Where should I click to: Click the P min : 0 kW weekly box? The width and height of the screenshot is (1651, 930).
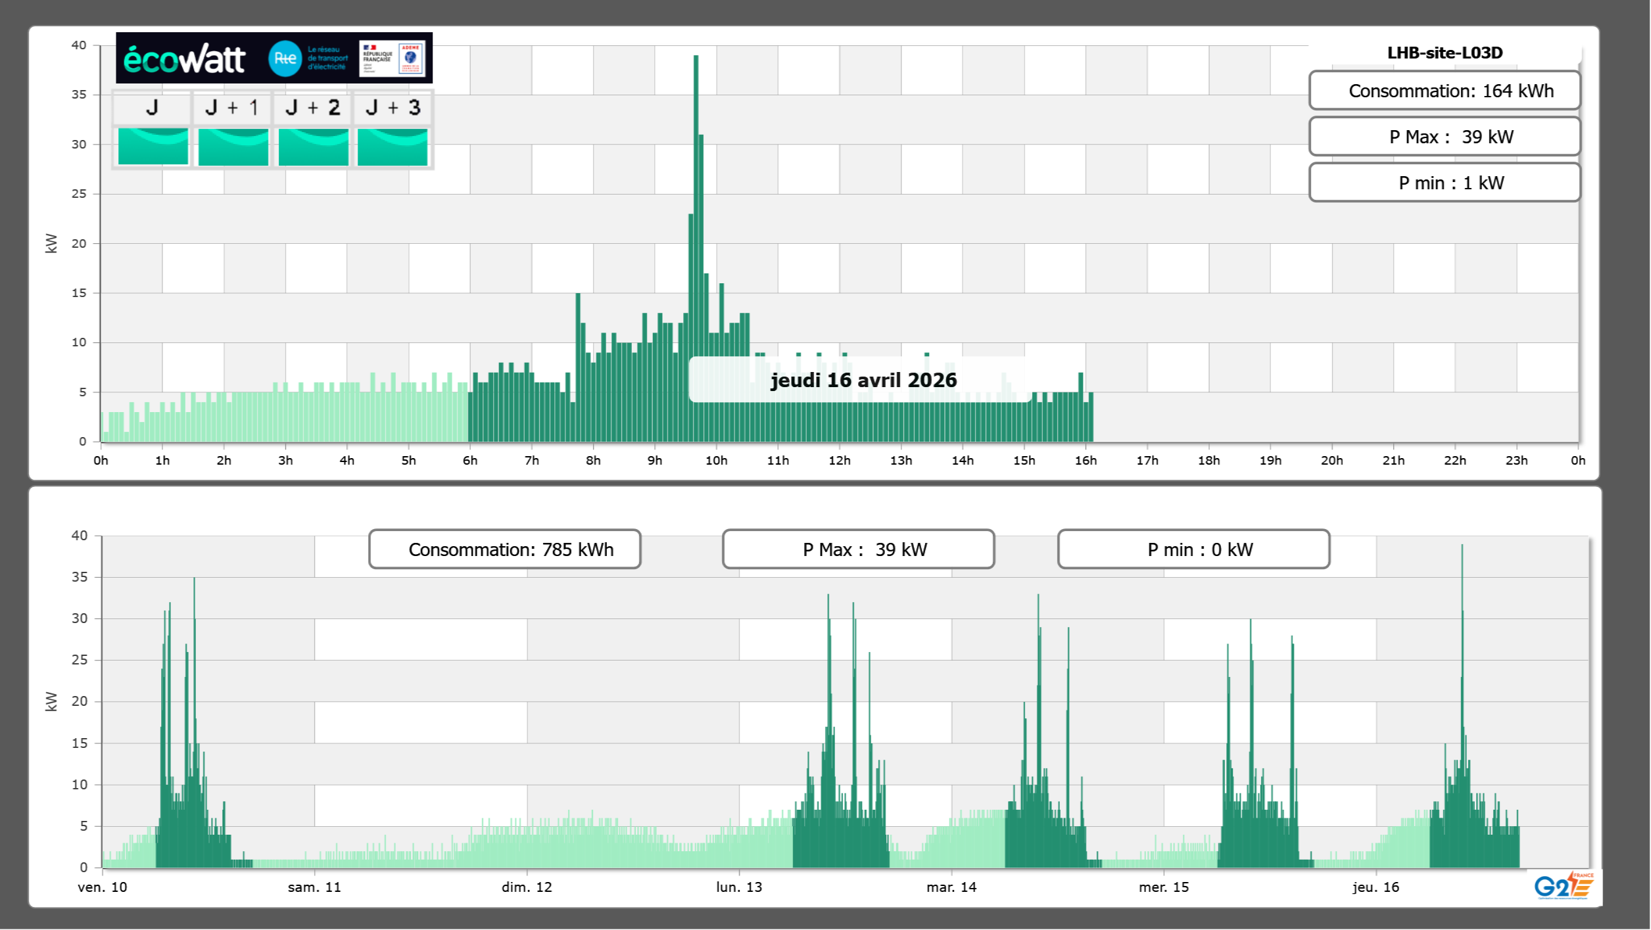click(1193, 549)
